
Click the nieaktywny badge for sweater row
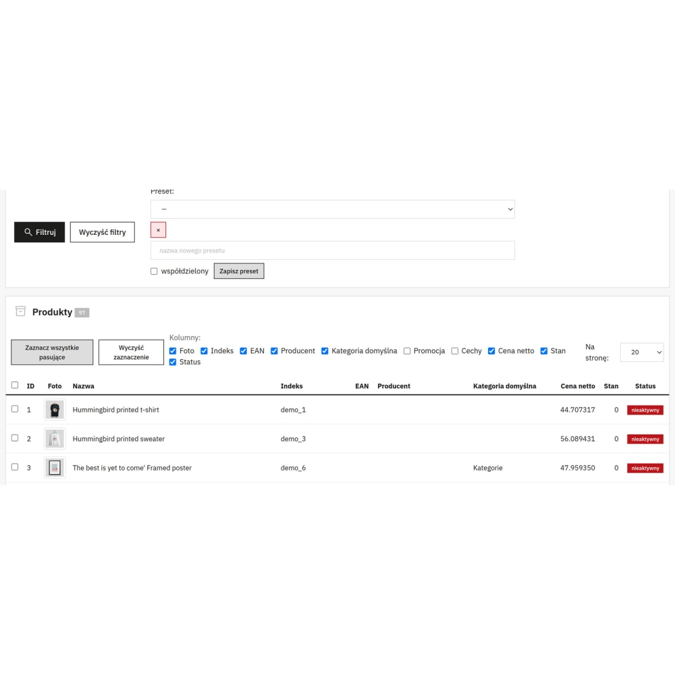[x=645, y=439]
